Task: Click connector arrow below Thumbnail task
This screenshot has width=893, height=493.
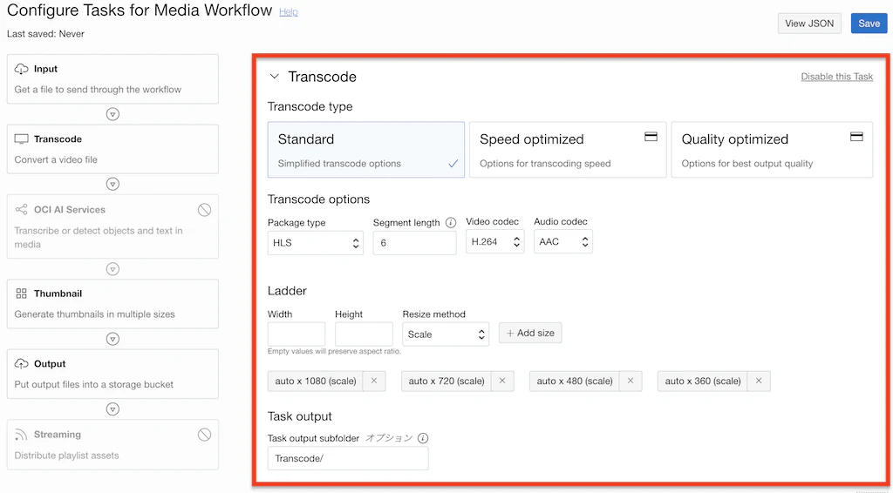Action: coord(112,339)
